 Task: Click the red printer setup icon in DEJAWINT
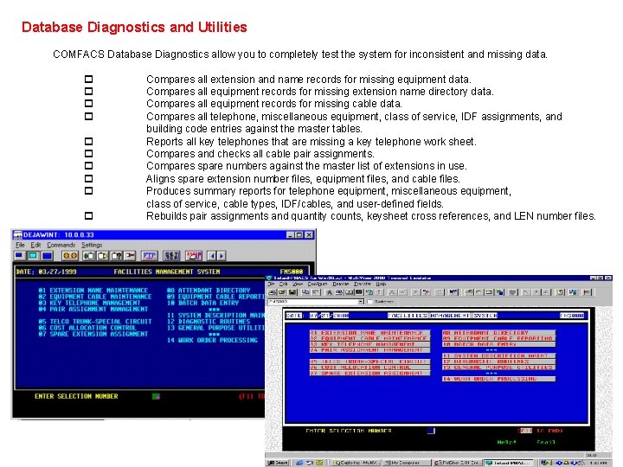click(x=194, y=256)
